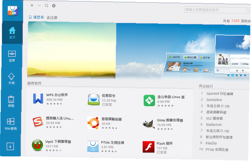Open the sunset landscape banner image
The image size is (251, 161).
click(72, 50)
